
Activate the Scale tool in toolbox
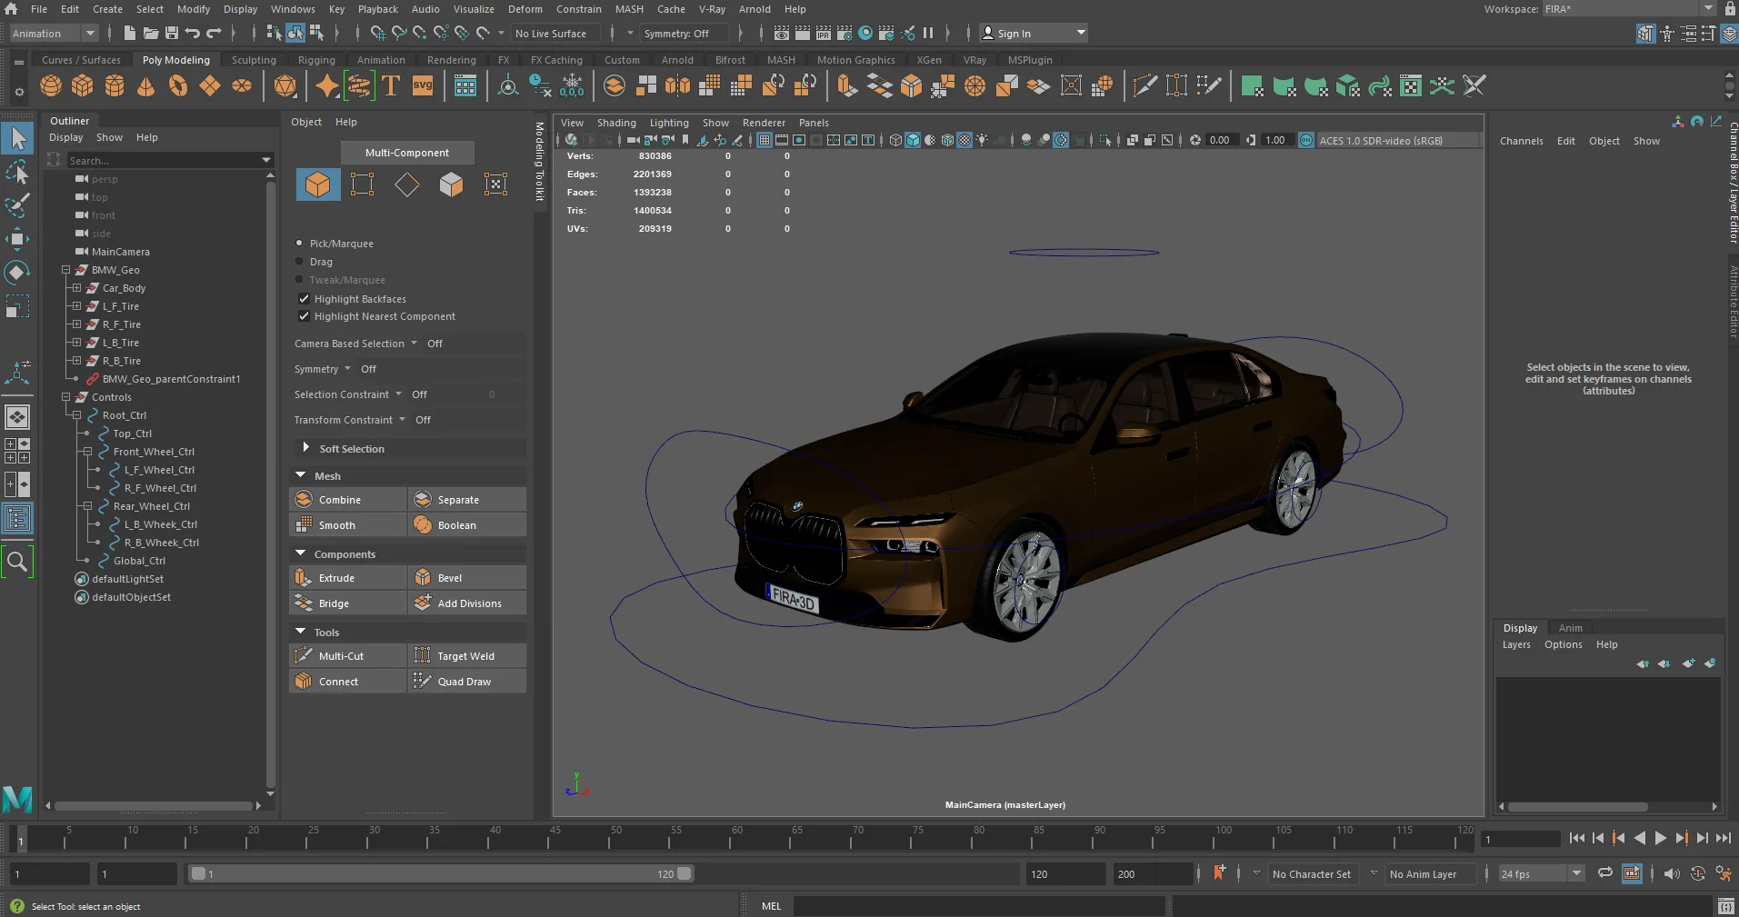[17, 306]
